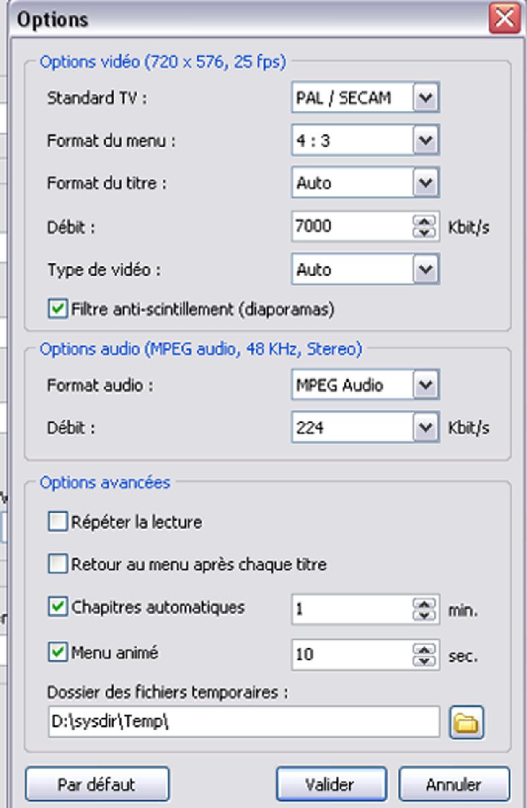
Task: Expand Type de vidéo dropdown
Action: coord(426,269)
